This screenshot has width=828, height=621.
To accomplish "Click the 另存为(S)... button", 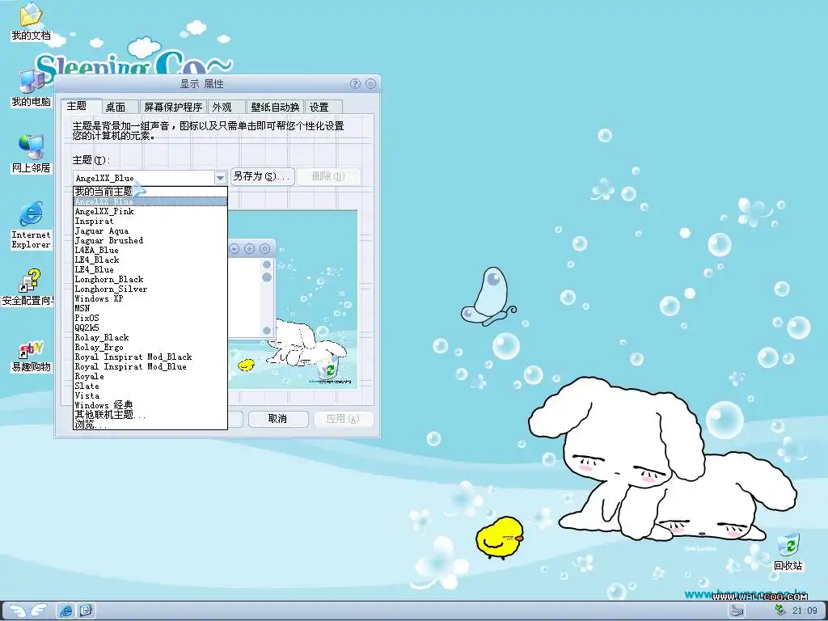I will 263,176.
